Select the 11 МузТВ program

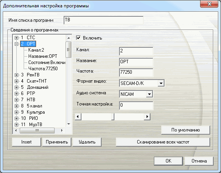(x=31, y=125)
